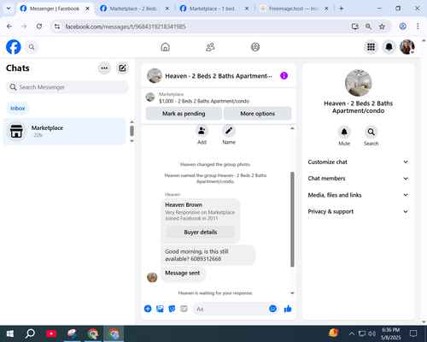Click Mark as pending button
Screen dimensions: 427x342
click(184, 114)
